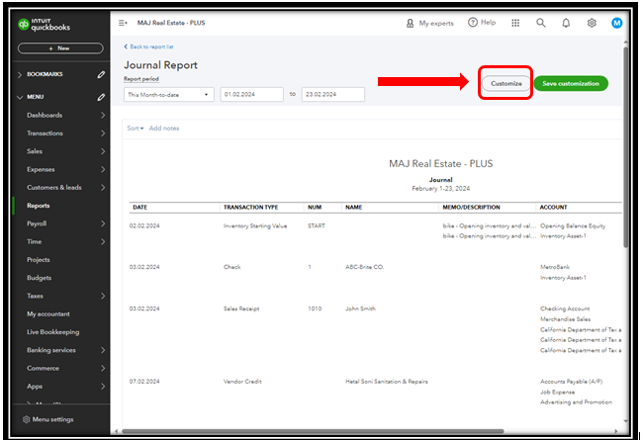Click the Check transaction type
Image resolution: width=642 pixels, height=440 pixels.
(232, 267)
